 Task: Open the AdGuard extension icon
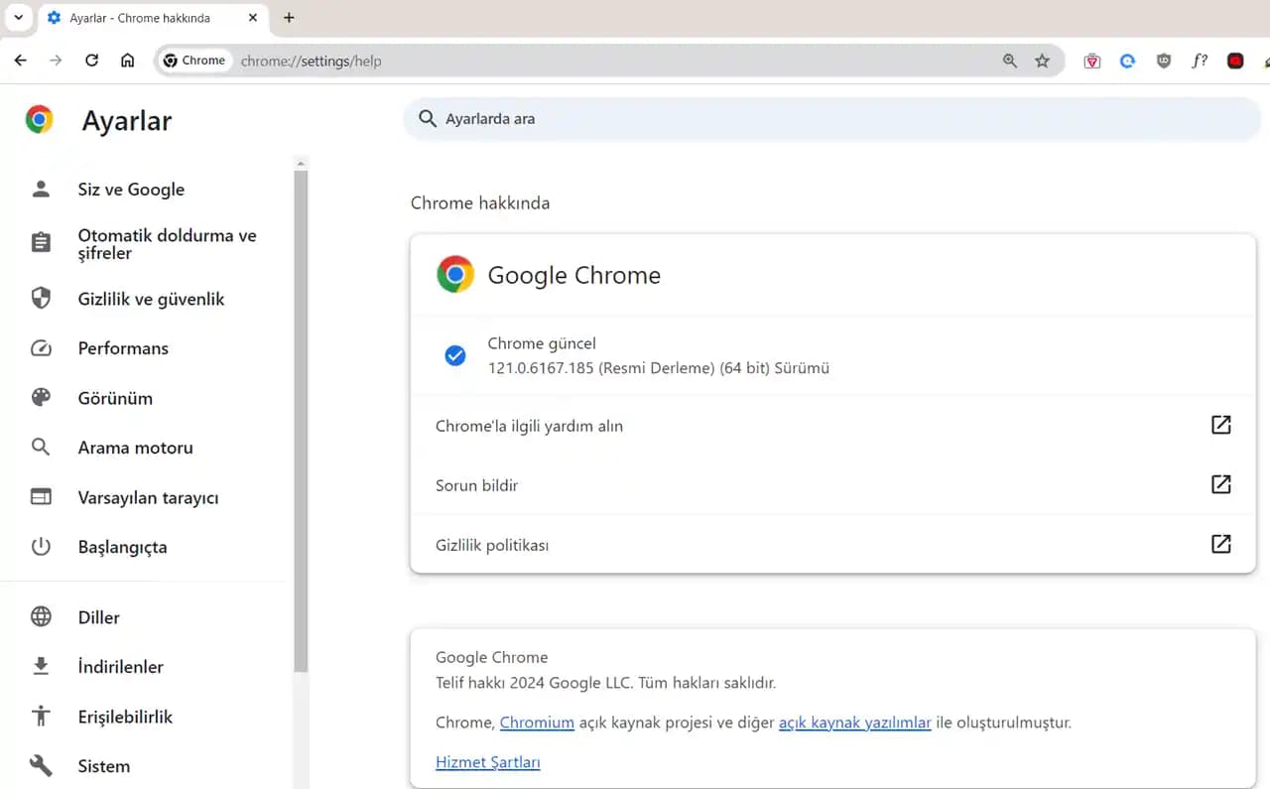[1091, 61]
